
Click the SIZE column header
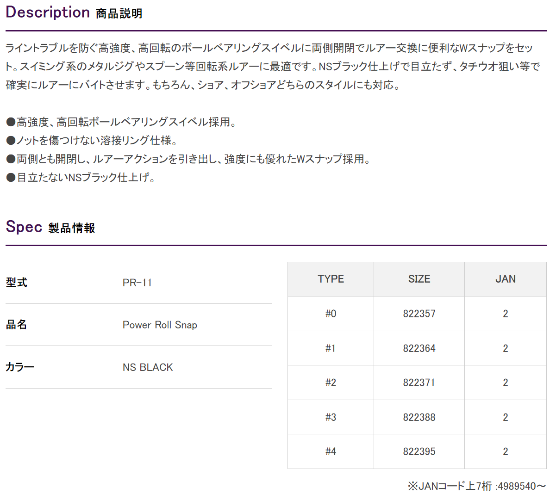[419, 279]
